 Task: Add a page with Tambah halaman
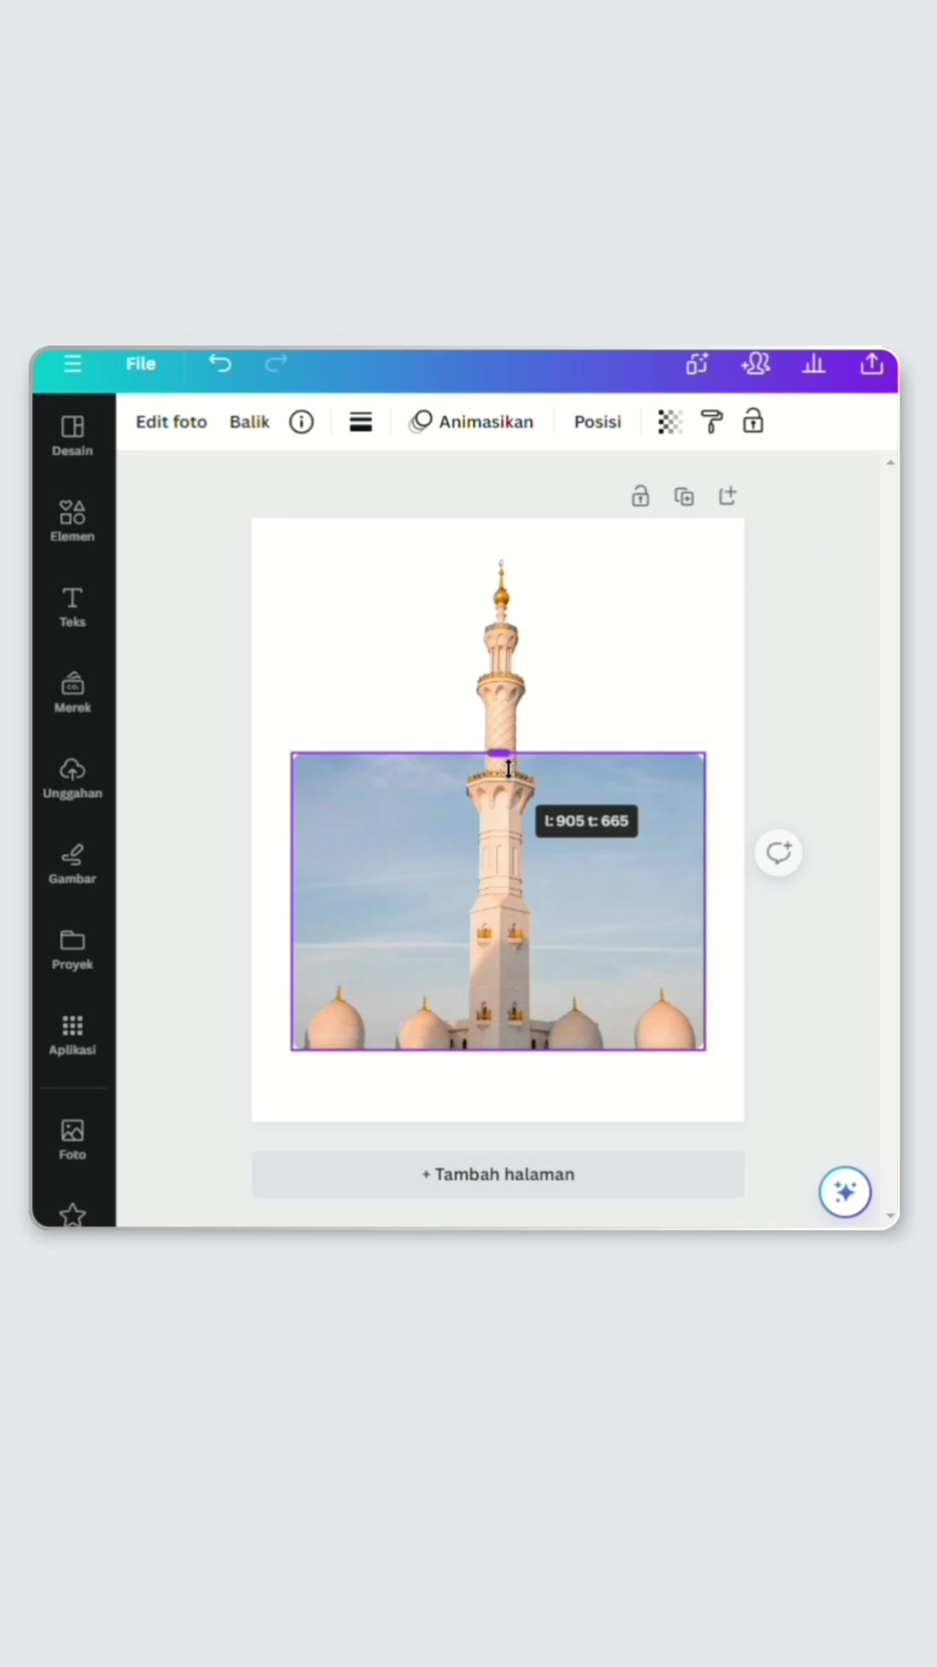pos(498,1175)
